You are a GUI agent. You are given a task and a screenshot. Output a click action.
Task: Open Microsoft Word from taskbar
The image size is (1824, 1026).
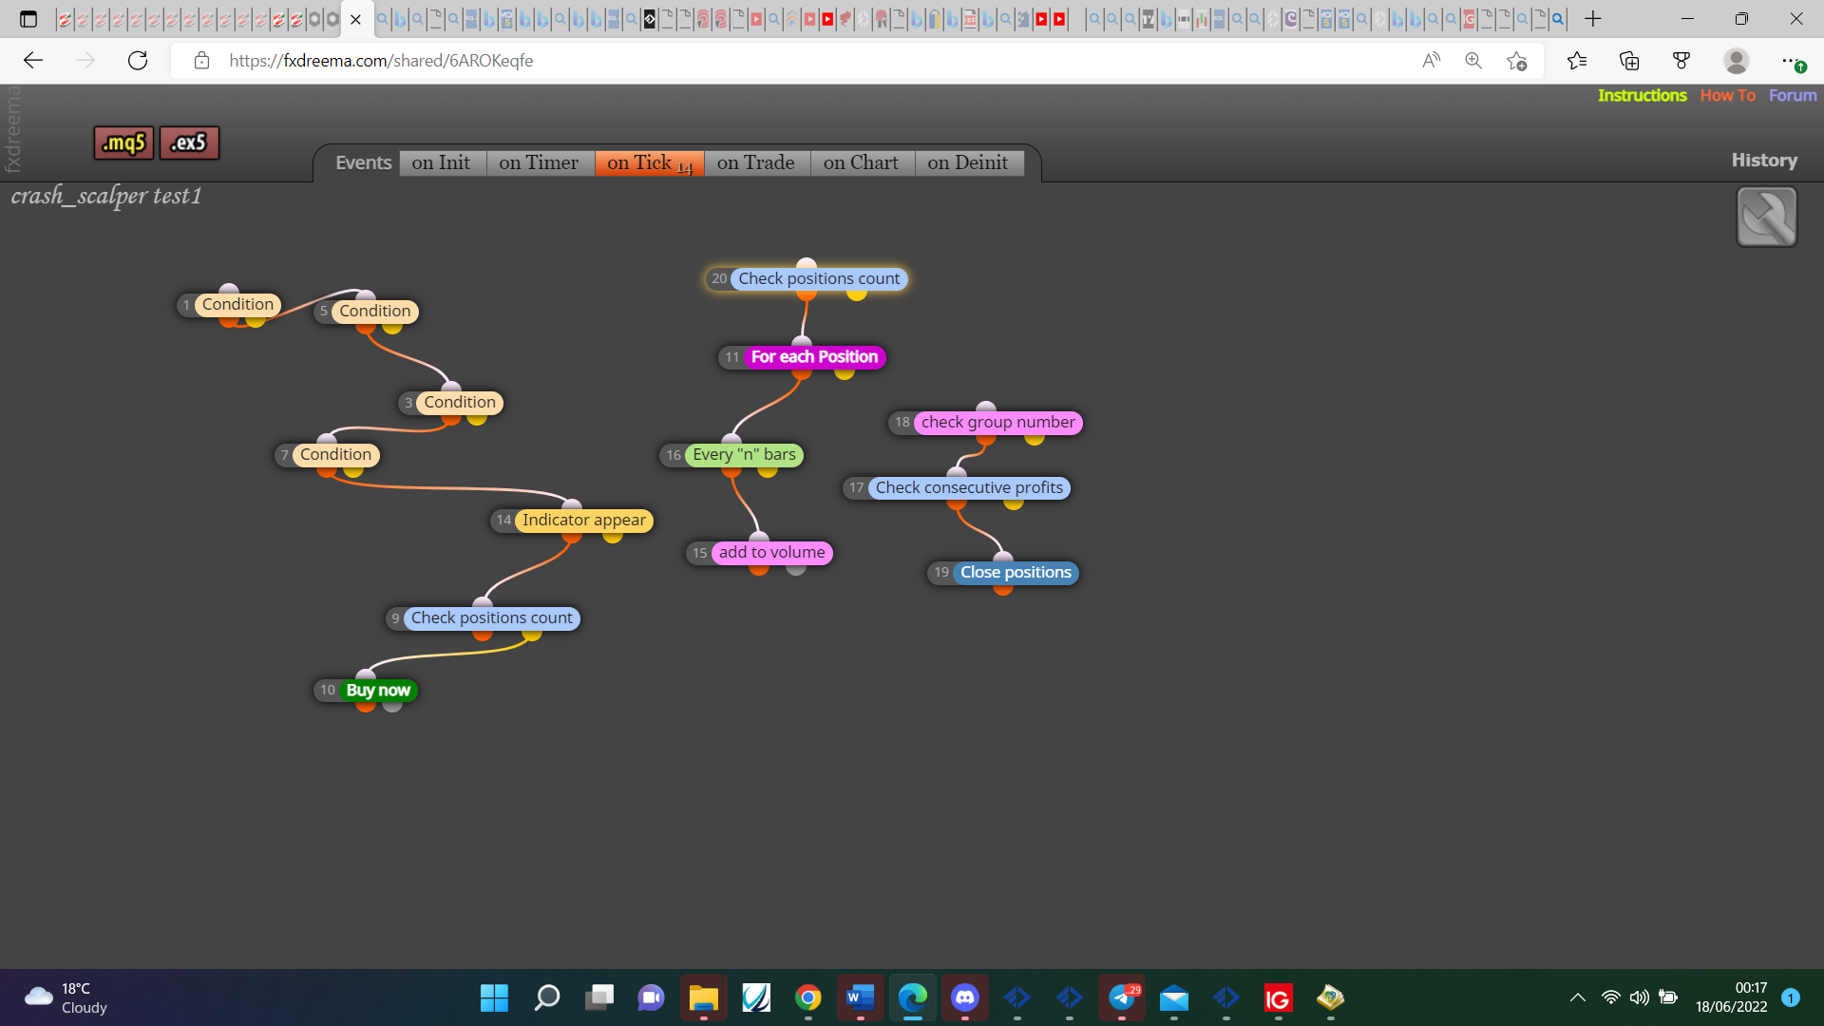pos(860,997)
